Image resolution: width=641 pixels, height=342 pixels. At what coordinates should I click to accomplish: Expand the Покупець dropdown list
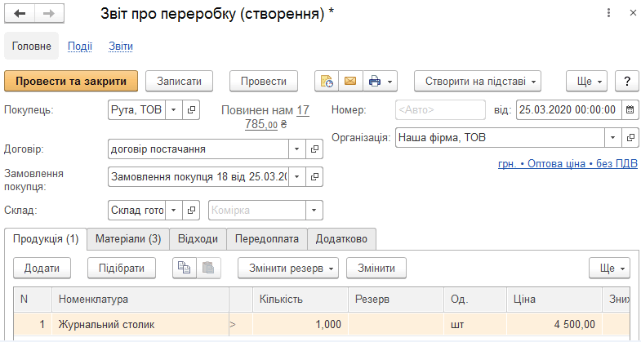click(x=174, y=110)
